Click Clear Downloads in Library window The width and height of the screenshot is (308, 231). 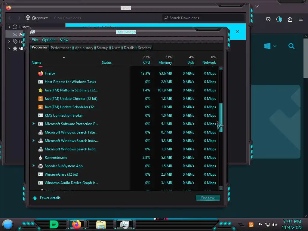[x=68, y=18]
